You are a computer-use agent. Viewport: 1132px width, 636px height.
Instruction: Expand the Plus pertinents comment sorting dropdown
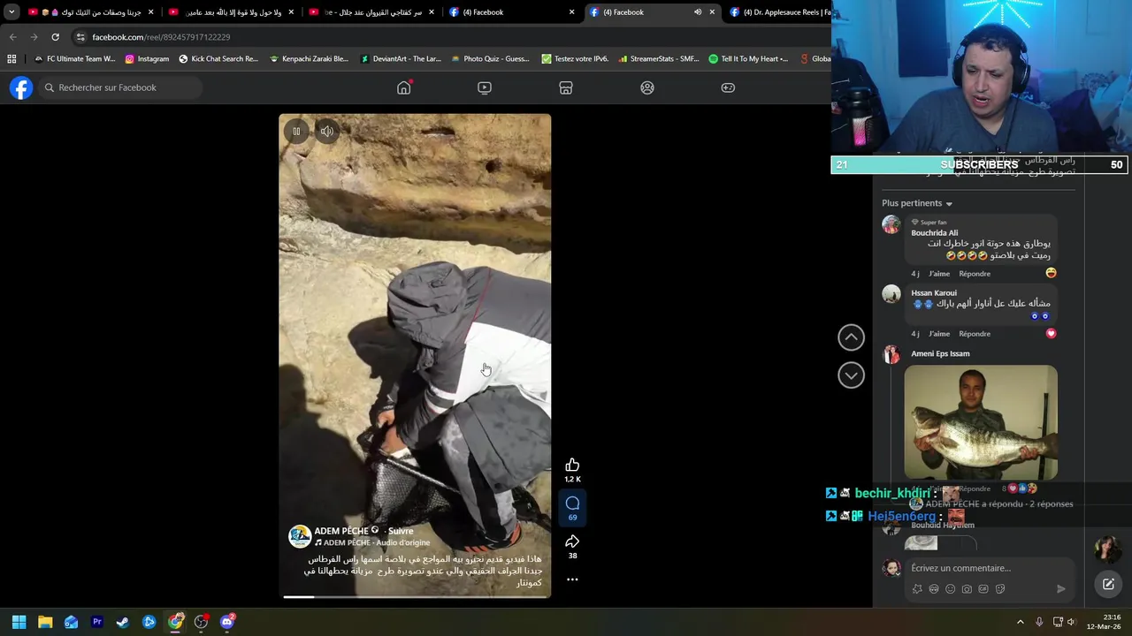[917, 203]
